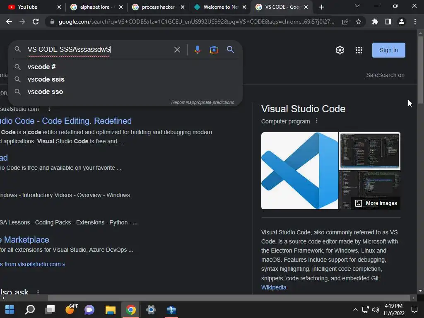
Task: Search by image with the camera icon
Action: coord(214,50)
